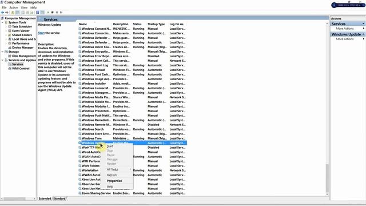
Task: Click the services list vertical scrollbar thumb
Action: tap(327, 177)
